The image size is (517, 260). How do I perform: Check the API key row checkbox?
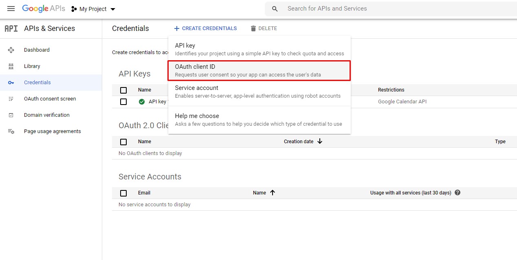pyautogui.click(x=123, y=101)
